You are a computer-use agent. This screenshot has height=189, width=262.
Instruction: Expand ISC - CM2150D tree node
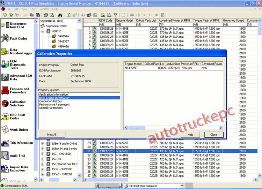click(x=43, y=154)
